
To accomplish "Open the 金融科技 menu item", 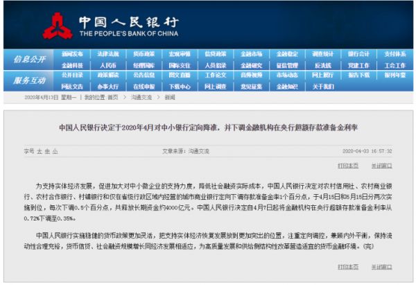I will (72, 66).
